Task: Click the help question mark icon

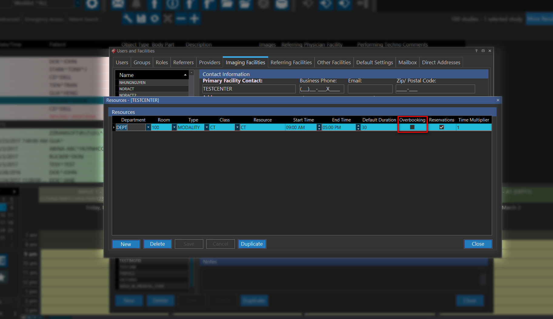Action: (x=476, y=51)
